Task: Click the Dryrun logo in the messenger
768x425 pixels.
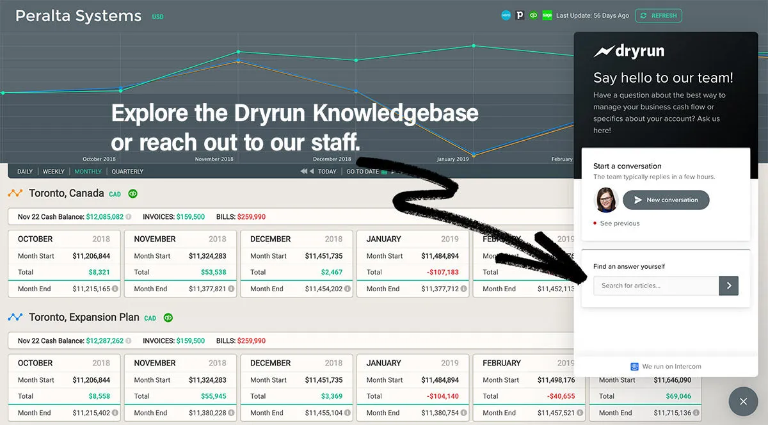Action: 628,52
